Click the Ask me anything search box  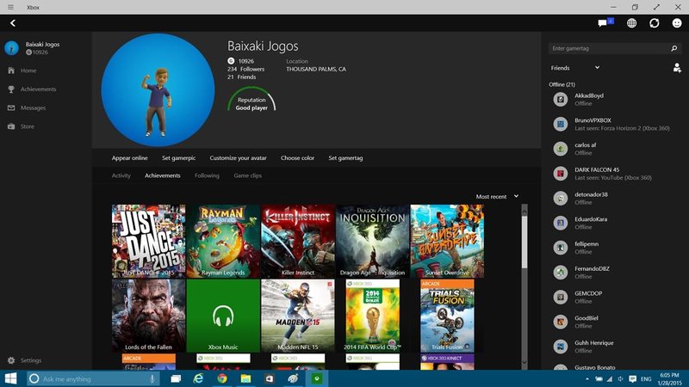[x=93, y=378]
